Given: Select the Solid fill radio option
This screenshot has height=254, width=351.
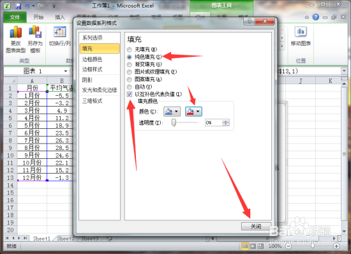Looking at the screenshot, I should point(130,57).
